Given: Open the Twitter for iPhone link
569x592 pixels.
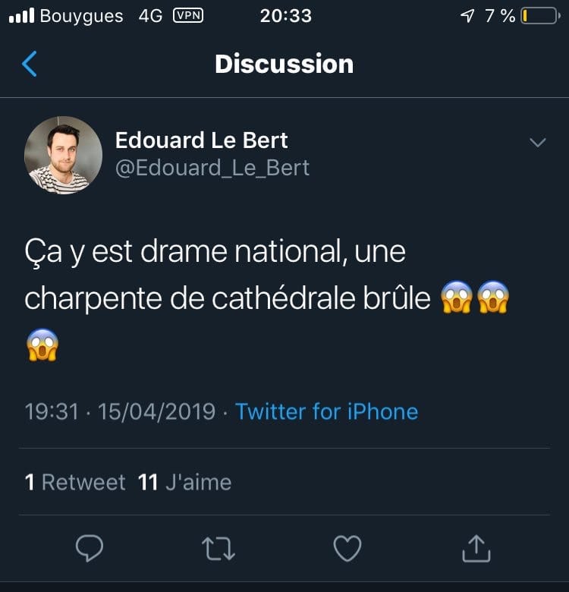Looking at the screenshot, I should coord(326,412).
